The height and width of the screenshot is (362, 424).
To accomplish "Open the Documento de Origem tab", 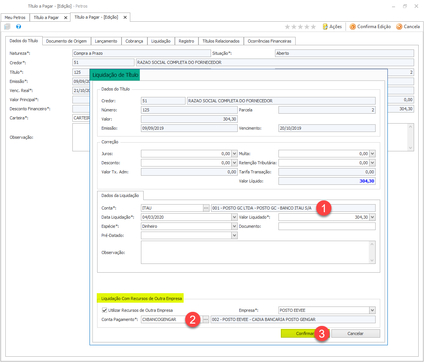I will (67, 41).
